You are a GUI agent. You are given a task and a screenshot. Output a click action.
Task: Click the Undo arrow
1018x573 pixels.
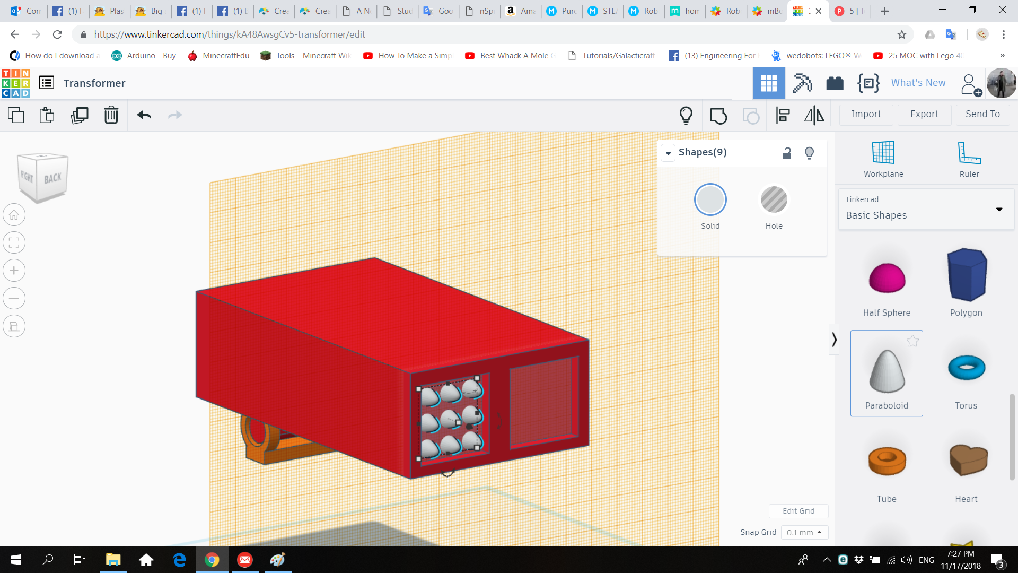(x=144, y=115)
